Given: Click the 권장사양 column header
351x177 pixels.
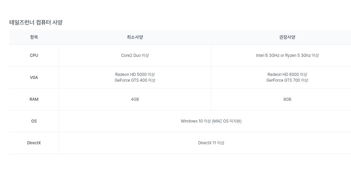Looking at the screenshot, I should pyautogui.click(x=287, y=37).
